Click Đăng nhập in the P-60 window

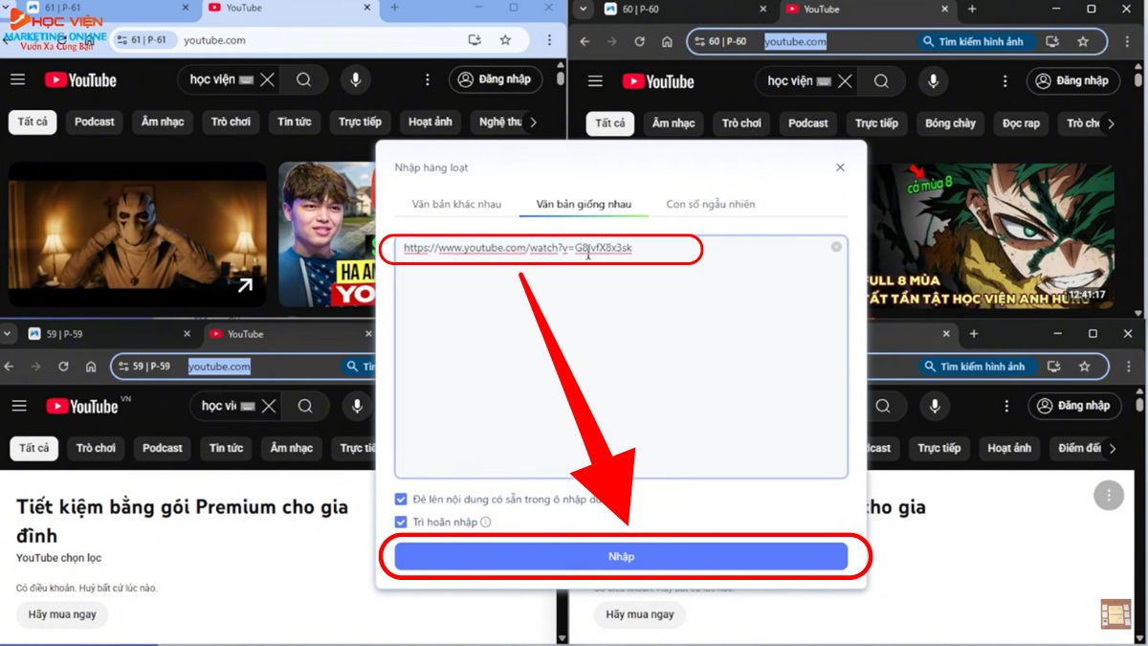[x=1073, y=80]
